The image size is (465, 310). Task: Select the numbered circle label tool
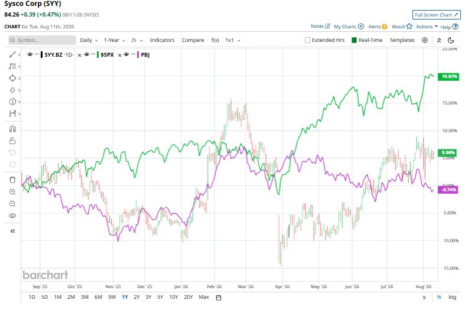[12, 102]
